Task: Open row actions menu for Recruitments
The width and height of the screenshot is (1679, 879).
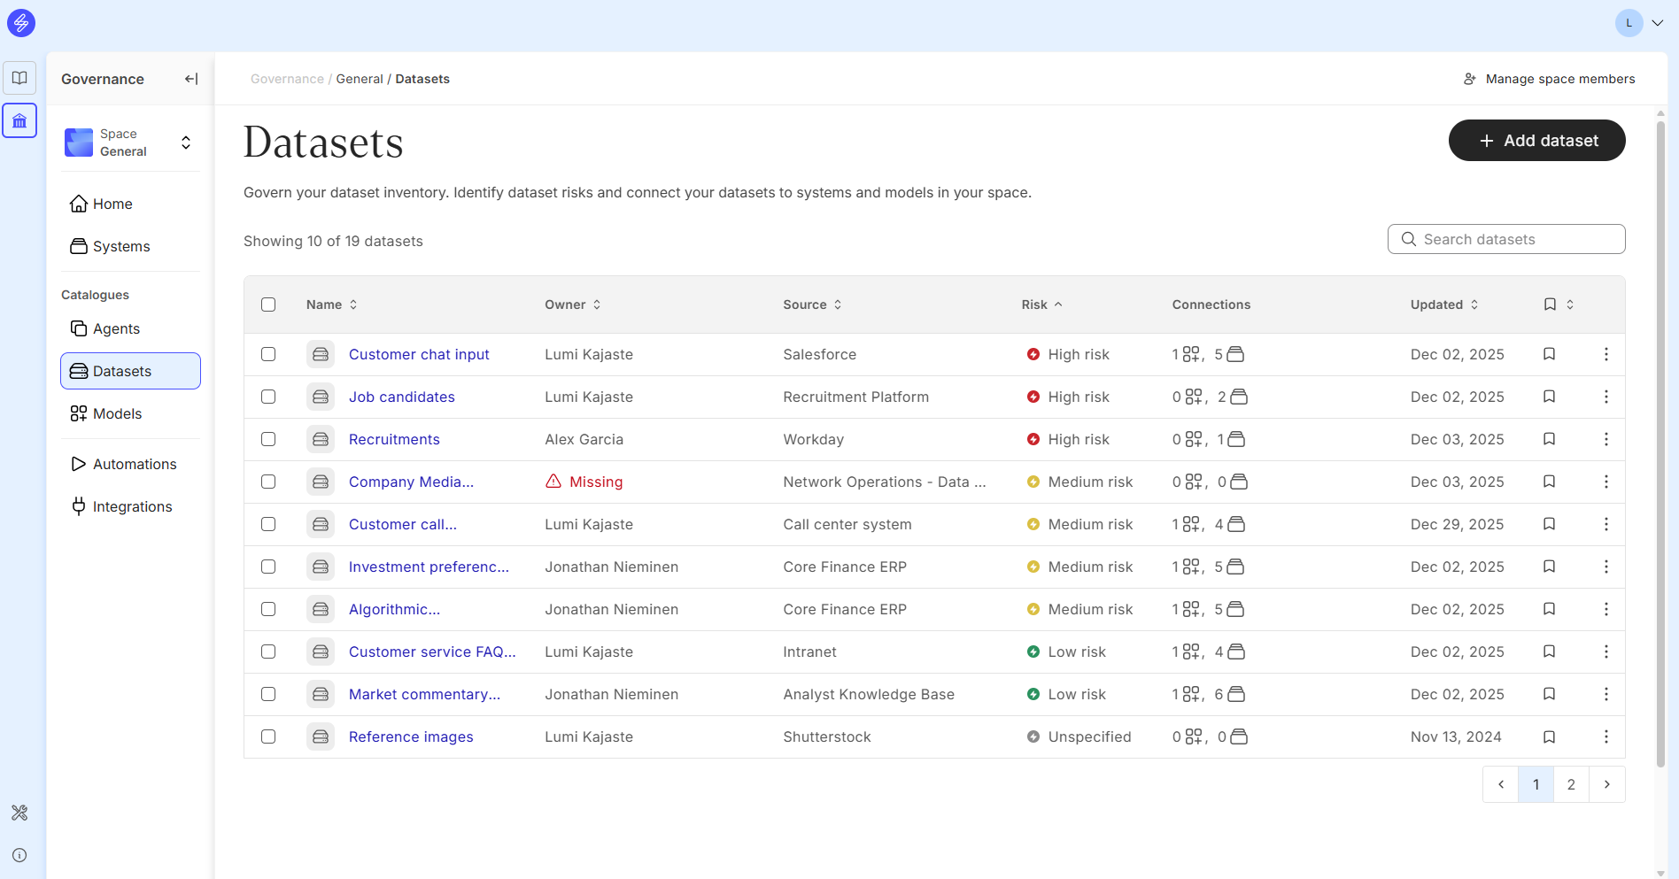Action: 1605,439
